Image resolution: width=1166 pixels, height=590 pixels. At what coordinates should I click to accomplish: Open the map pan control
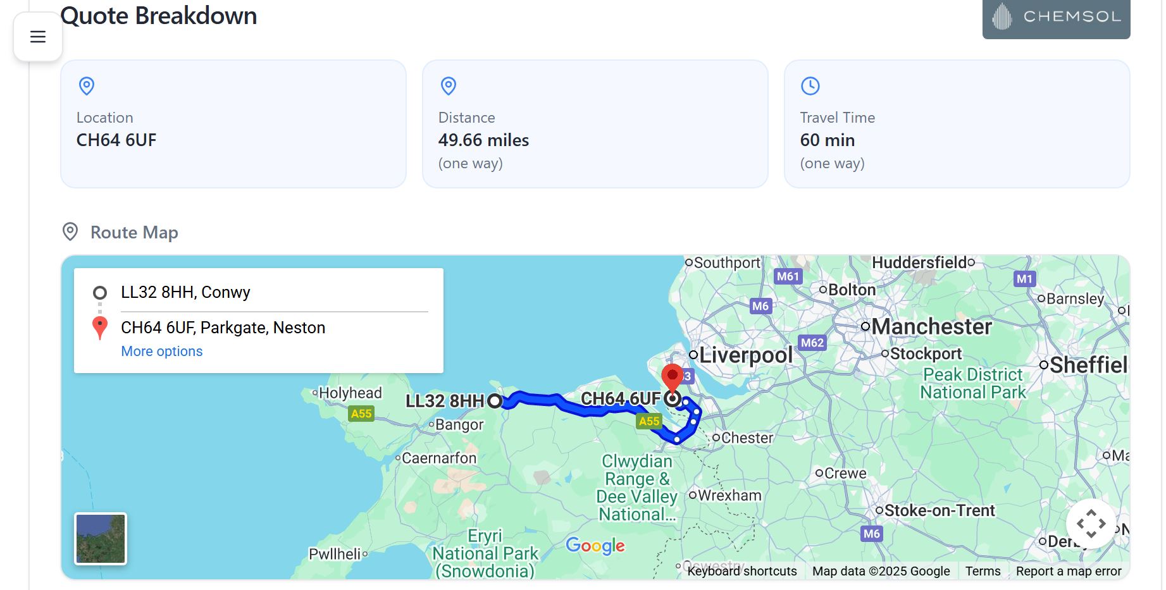tap(1090, 524)
